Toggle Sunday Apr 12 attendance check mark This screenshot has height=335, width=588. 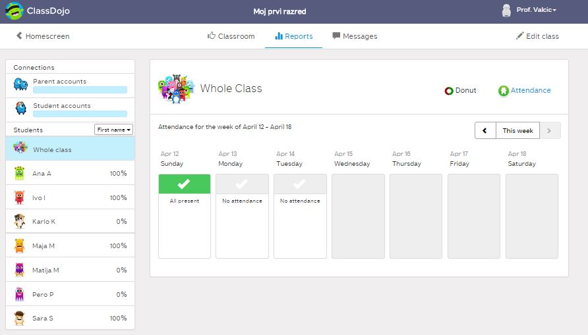(x=184, y=184)
